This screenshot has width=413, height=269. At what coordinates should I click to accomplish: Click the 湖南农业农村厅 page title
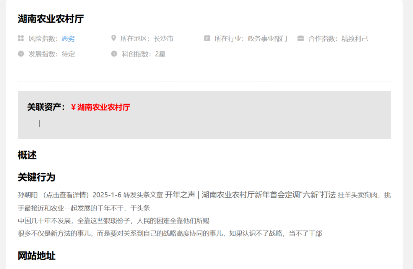tap(51, 19)
